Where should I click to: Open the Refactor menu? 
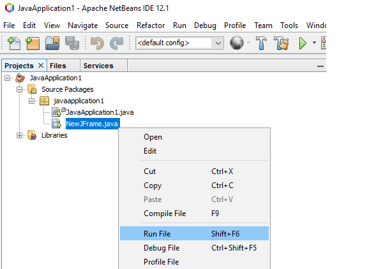pyautogui.click(x=150, y=25)
